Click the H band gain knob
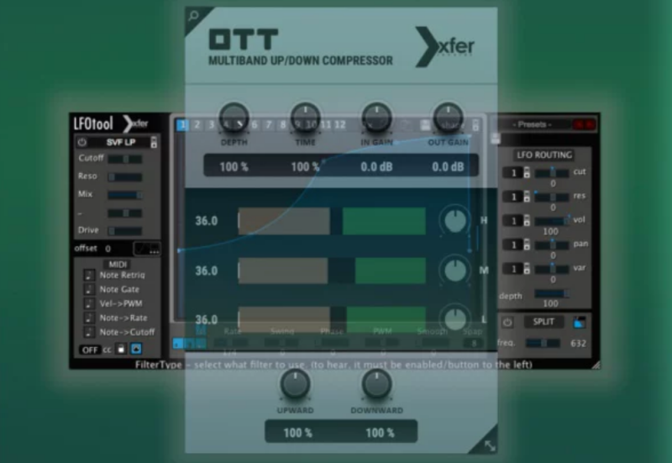Screen dimensions: 672x463 point(455,220)
